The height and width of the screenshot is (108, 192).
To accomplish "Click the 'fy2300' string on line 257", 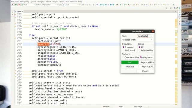I will (61, 29).
